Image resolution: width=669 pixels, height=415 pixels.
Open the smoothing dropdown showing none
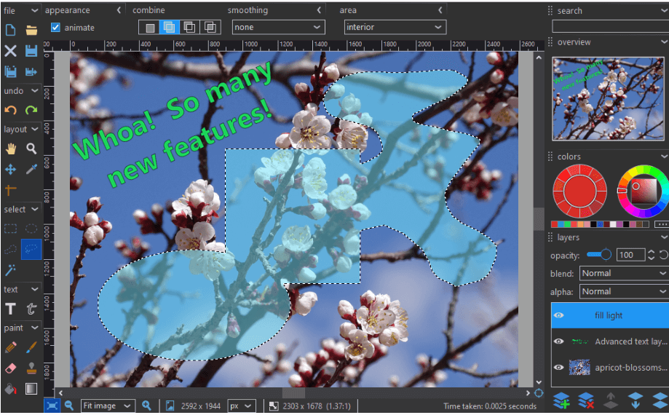point(278,27)
